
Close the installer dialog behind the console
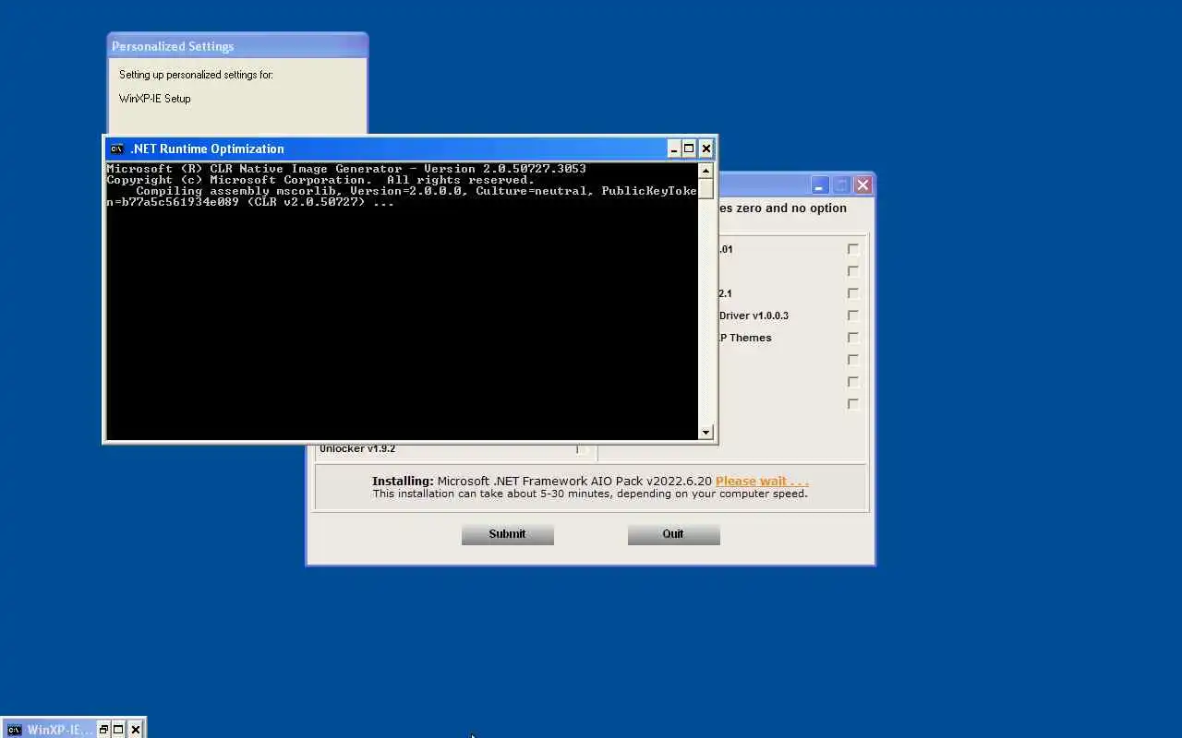click(x=862, y=185)
